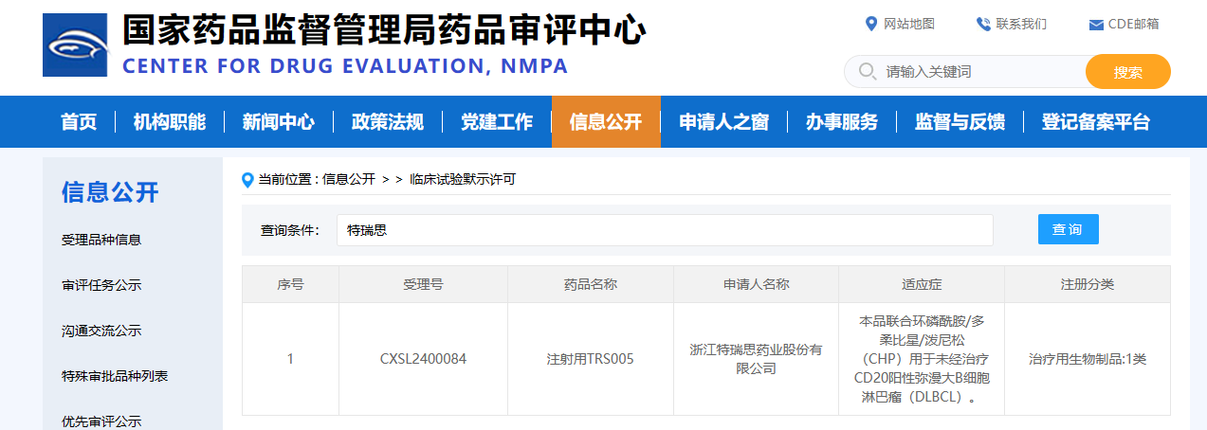This screenshot has height=430, width=1207.
Task: Go to 首页 in the navigation bar
Action: point(79,121)
